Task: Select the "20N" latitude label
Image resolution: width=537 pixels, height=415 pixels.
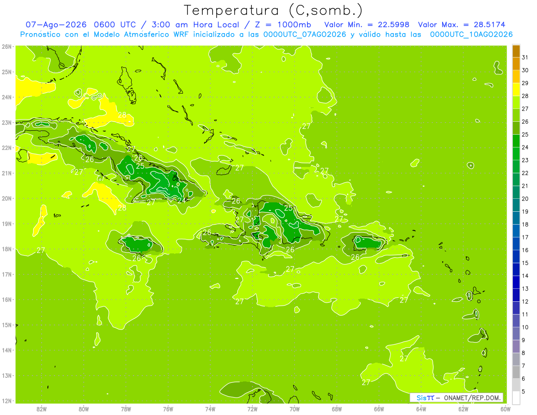Action: pos(7,198)
